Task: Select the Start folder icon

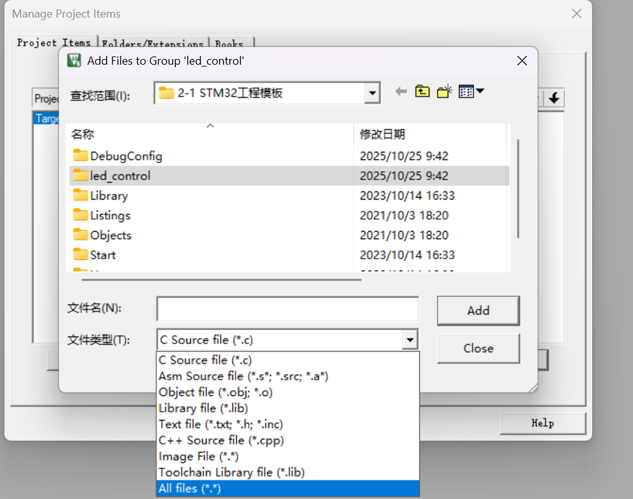Action: tap(80, 254)
